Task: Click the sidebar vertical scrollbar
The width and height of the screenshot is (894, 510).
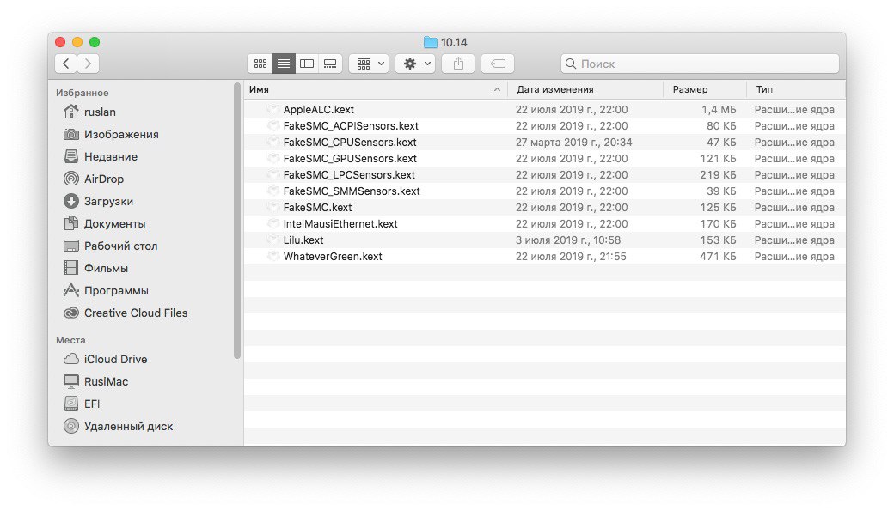Action: click(x=237, y=221)
